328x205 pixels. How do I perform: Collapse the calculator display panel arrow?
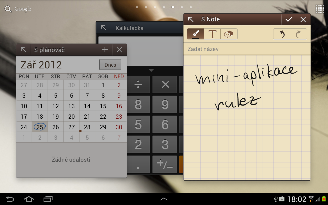151,70
